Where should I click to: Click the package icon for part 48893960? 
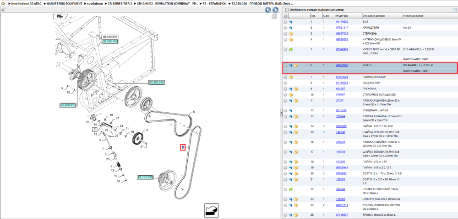(x=295, y=65)
